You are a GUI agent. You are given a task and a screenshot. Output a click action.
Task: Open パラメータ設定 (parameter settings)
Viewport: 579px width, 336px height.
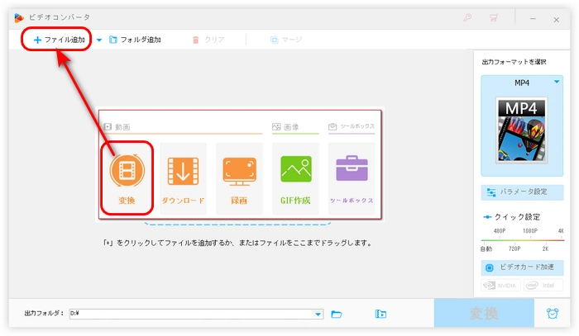(x=523, y=192)
